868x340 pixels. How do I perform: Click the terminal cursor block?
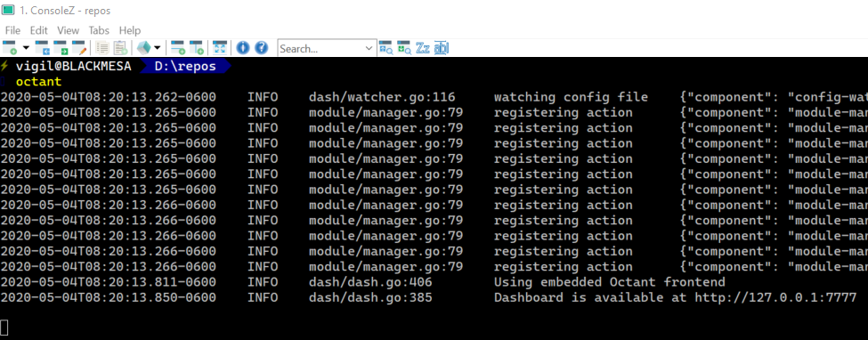pos(4,328)
